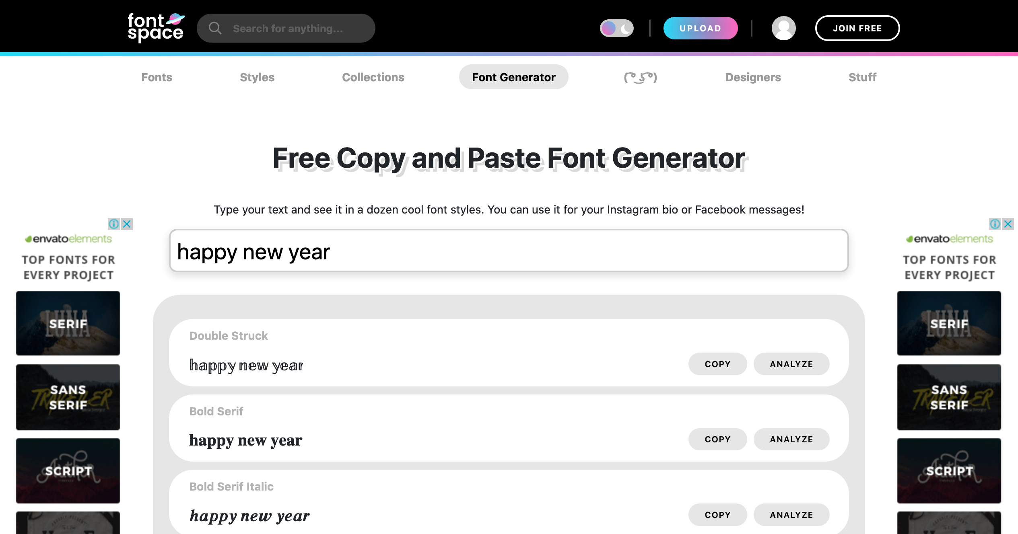Click COPY for Bold Serif Italic
The width and height of the screenshot is (1018, 534).
tap(717, 514)
